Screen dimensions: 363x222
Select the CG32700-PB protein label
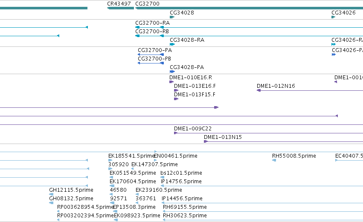pos(154,59)
